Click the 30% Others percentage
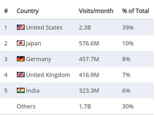 pos(128,106)
